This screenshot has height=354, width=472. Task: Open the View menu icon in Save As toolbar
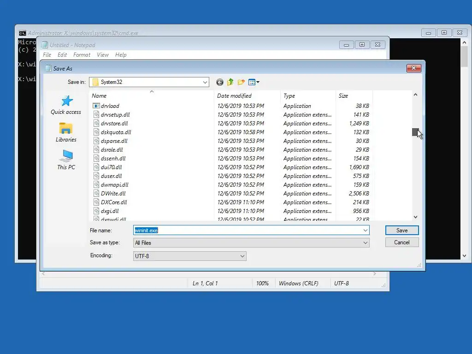pos(252,82)
